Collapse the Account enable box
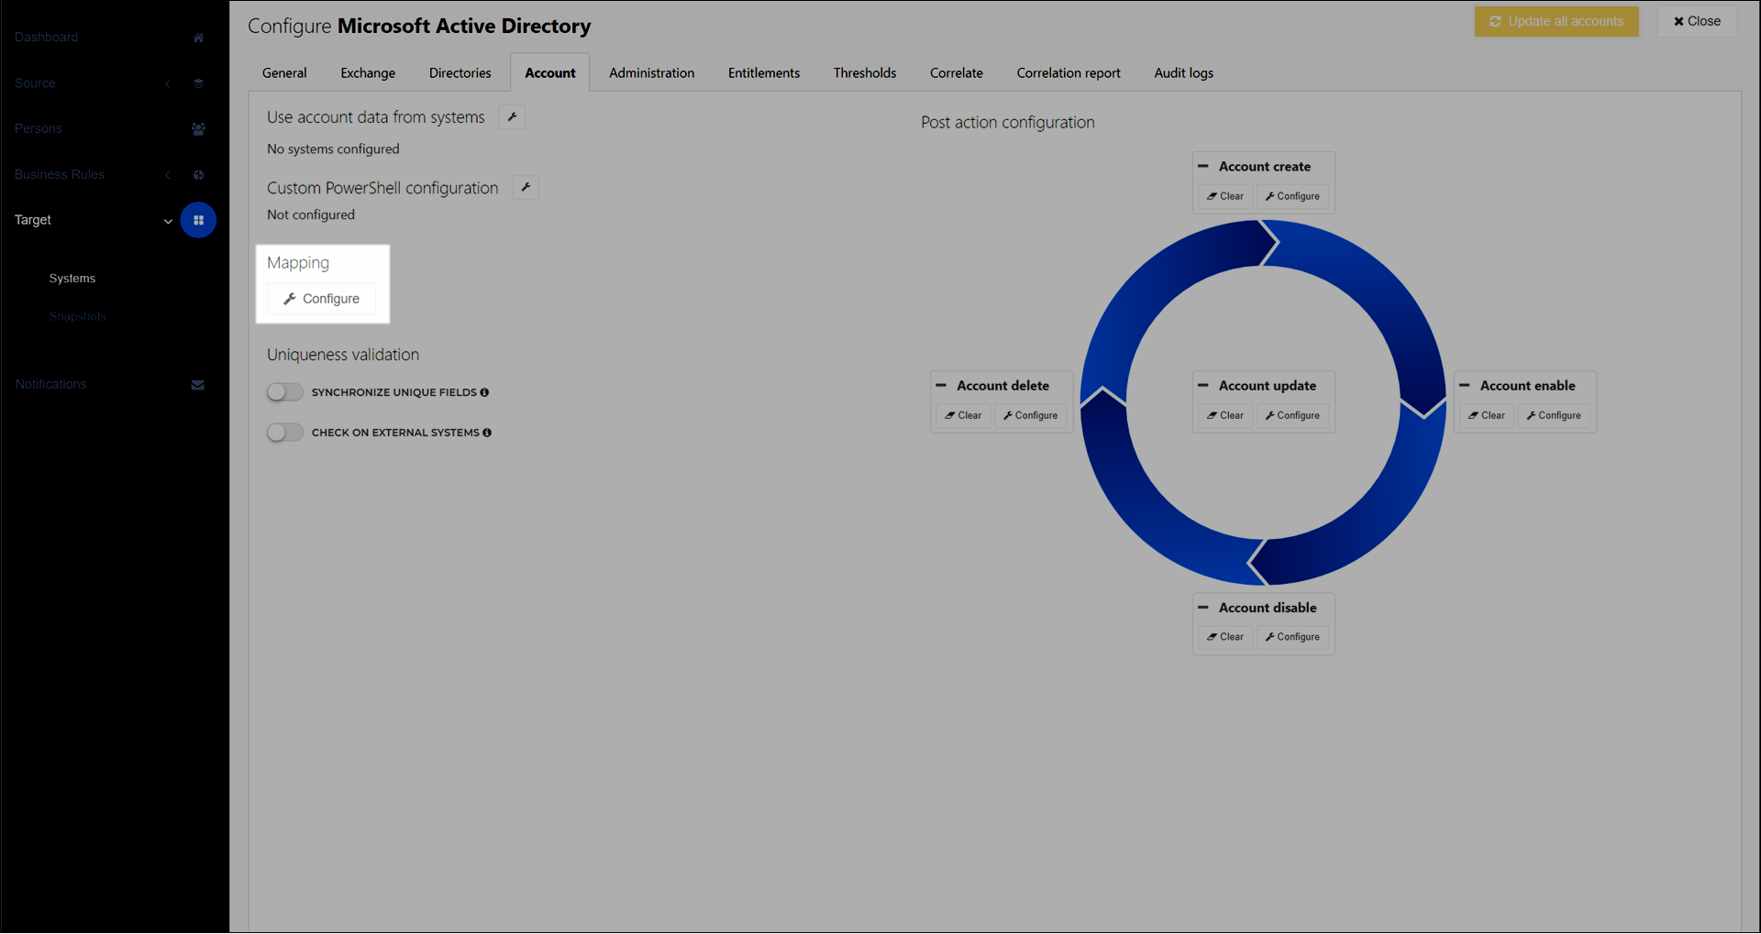 1465,386
